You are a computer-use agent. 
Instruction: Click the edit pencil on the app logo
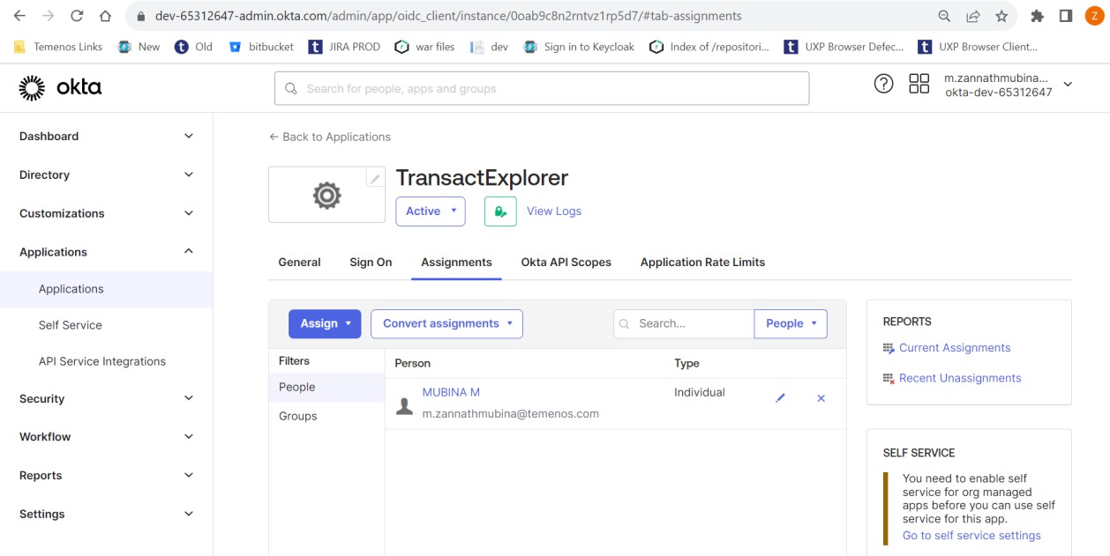(x=375, y=178)
